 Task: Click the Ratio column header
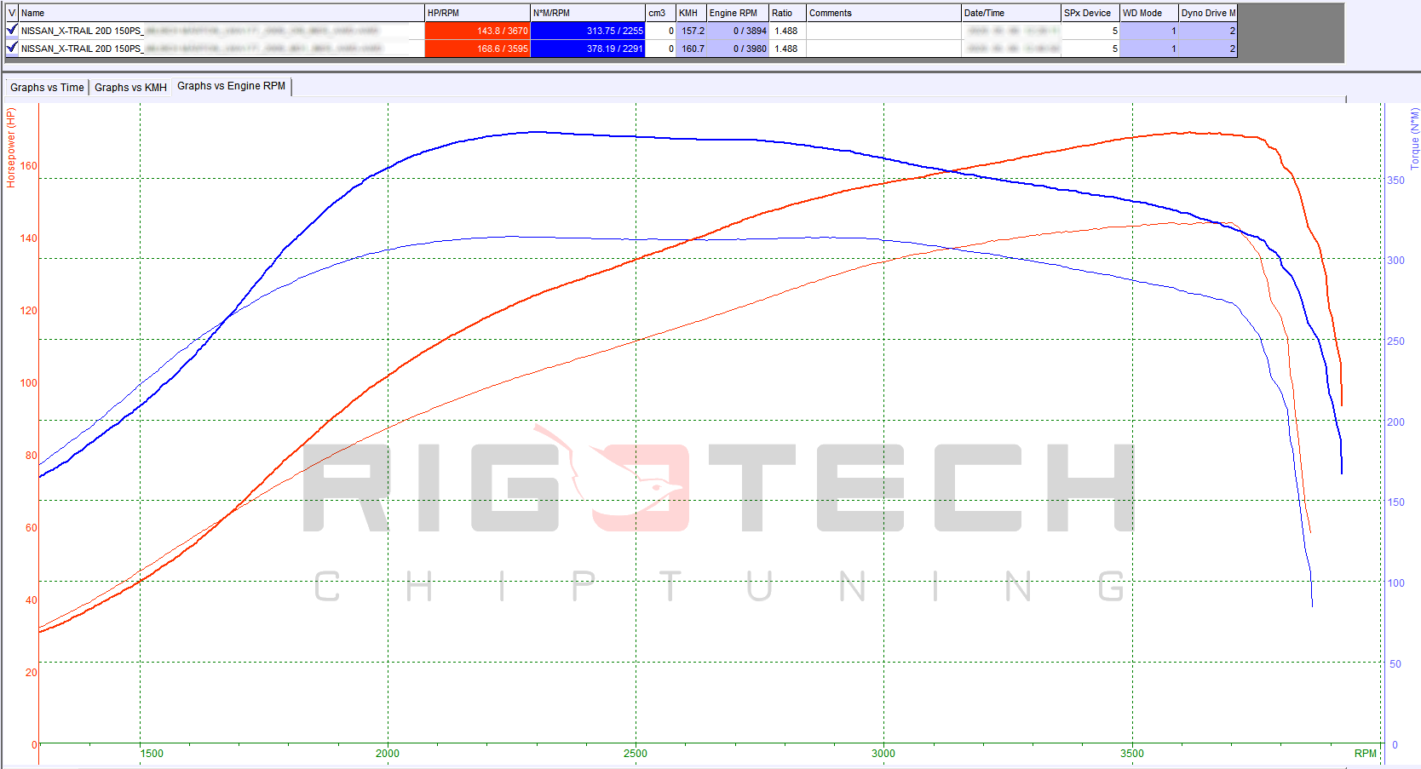(787, 13)
